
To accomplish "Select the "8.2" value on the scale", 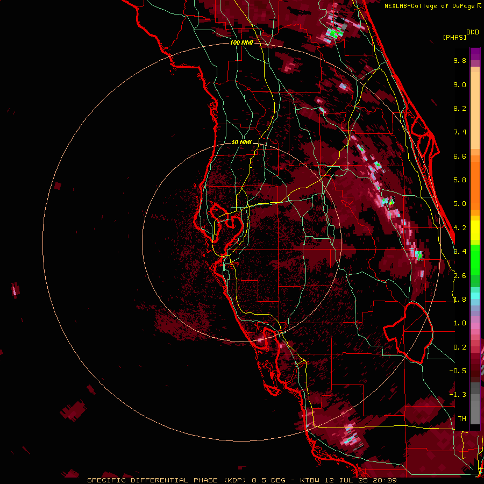I will click(x=460, y=108).
